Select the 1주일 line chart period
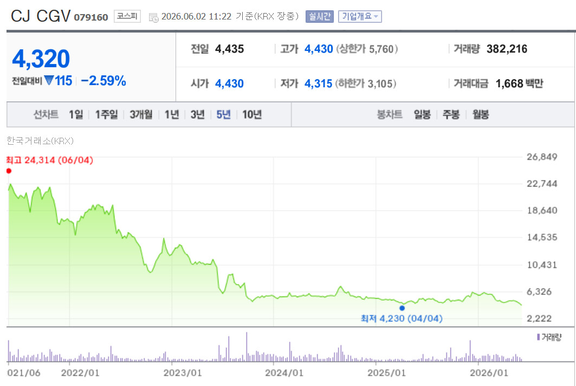The width and height of the screenshot is (576, 386). click(107, 115)
